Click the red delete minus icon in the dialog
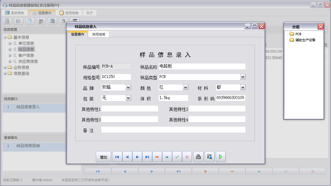 coord(157,157)
